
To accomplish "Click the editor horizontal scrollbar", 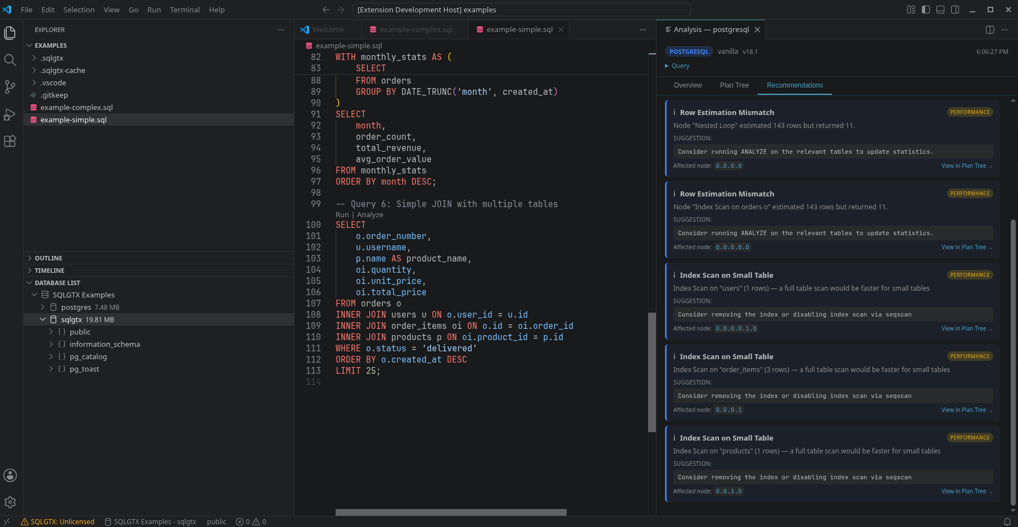I will coord(451,512).
